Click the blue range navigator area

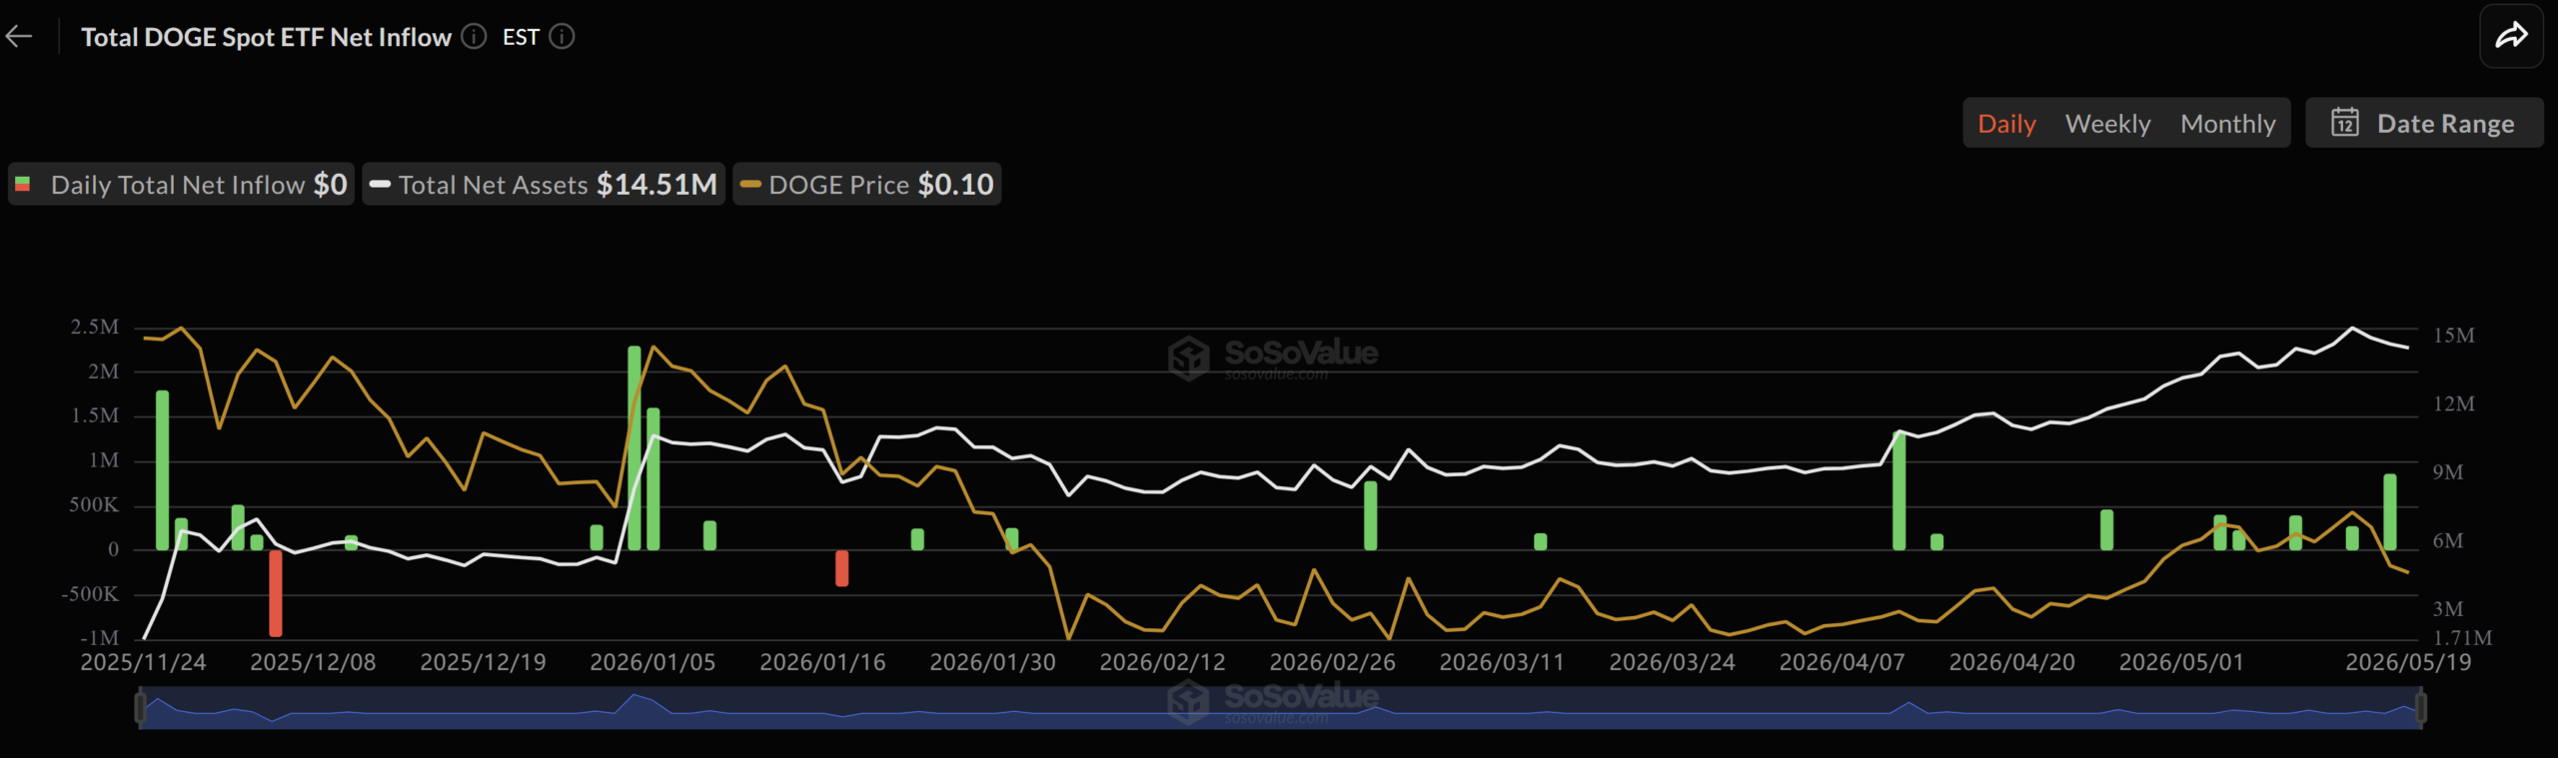point(1280,708)
